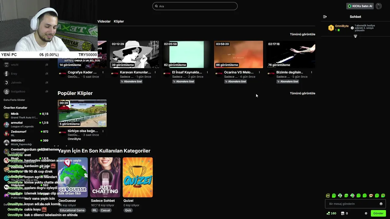Open tssigalkoo offline channel avatar

point(6,91)
